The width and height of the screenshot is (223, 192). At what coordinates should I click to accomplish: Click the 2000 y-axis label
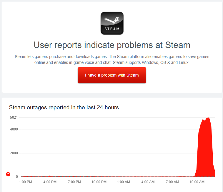click(14, 153)
